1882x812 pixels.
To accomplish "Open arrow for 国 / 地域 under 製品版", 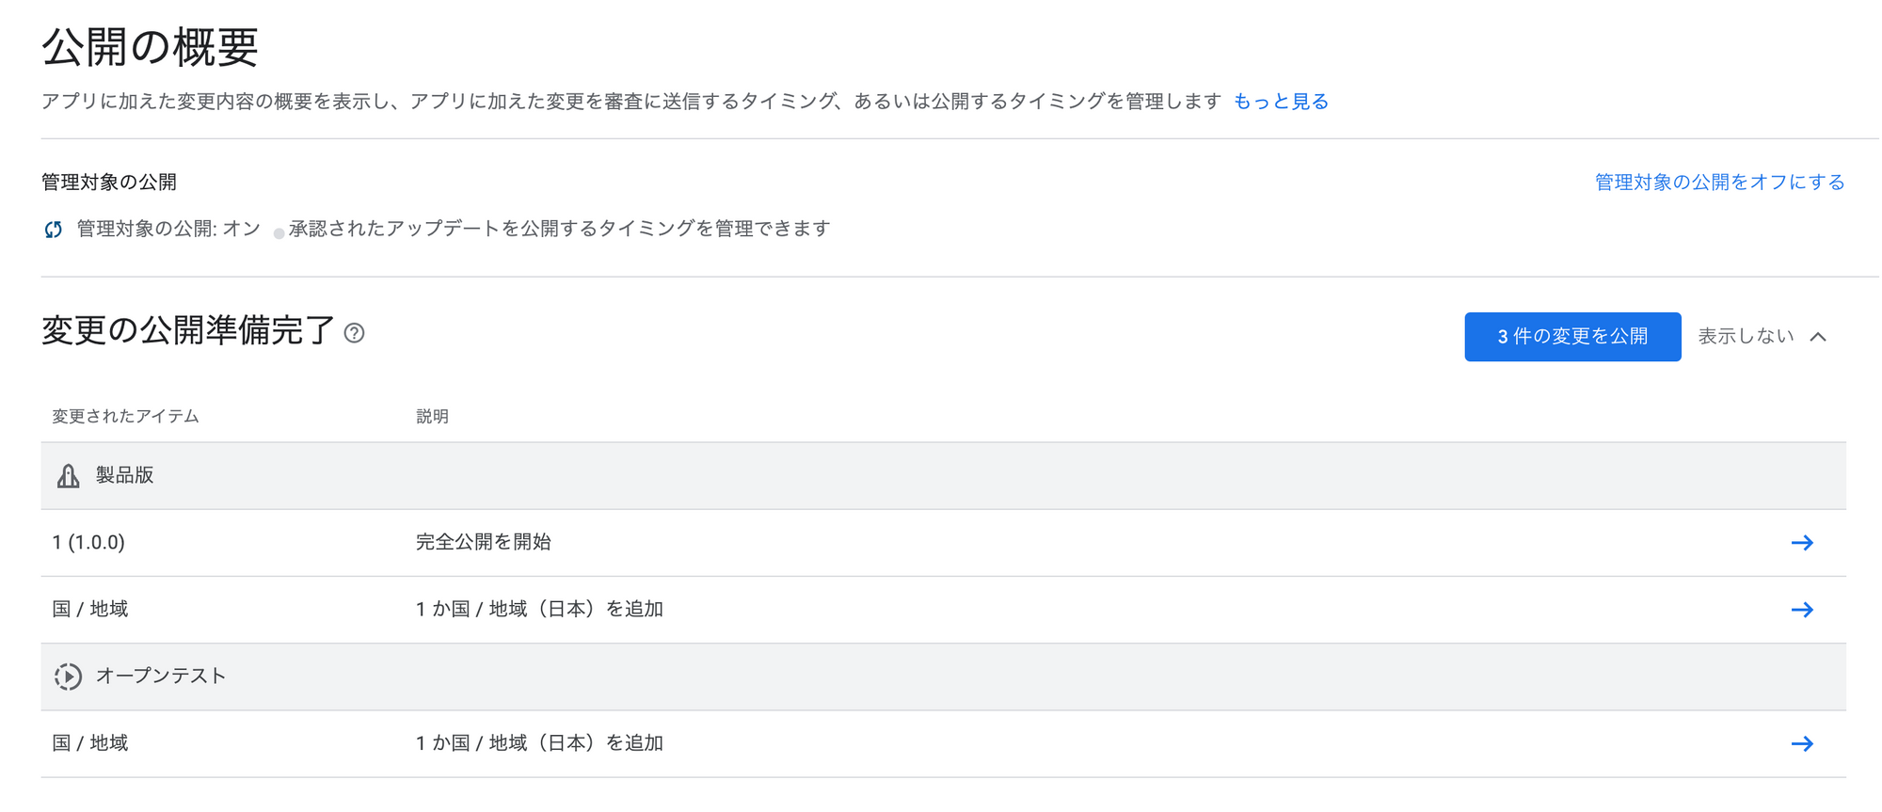I will click(1801, 610).
